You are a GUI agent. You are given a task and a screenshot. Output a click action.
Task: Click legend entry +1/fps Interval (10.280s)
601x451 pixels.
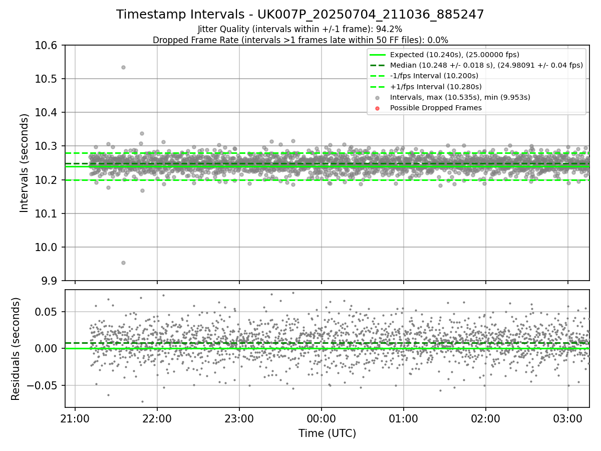(x=436, y=87)
